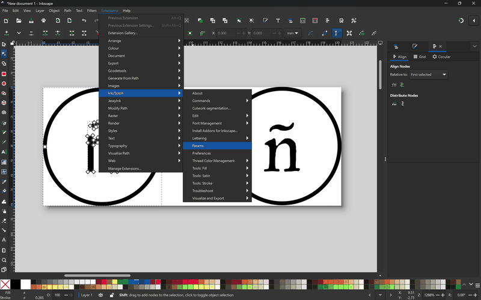The height and width of the screenshot is (300, 481).
Task: Open the Extensions menu
Action: 109,10
